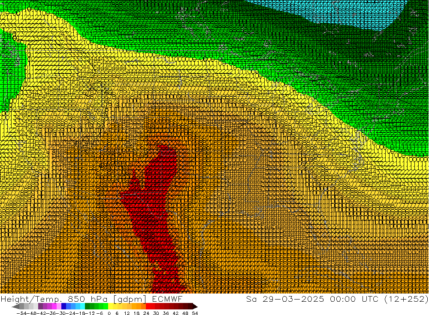The width and height of the screenshot is (429, 315).
Task: Select the dark blue legend swatch at -30
Action: click(x=63, y=306)
